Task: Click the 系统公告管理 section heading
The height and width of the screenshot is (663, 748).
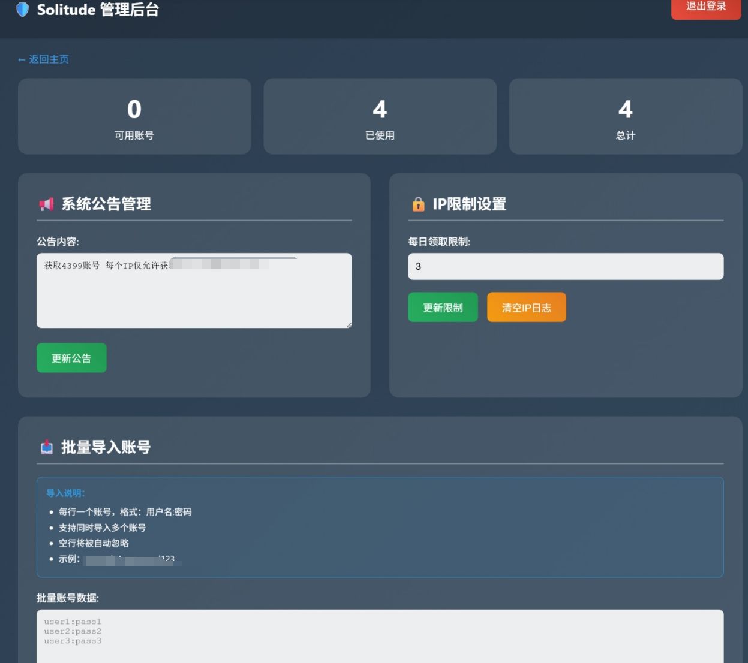Action: coord(106,204)
